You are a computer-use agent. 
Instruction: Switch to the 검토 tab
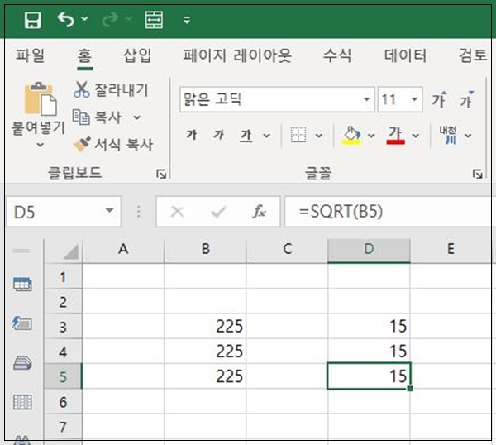473,55
